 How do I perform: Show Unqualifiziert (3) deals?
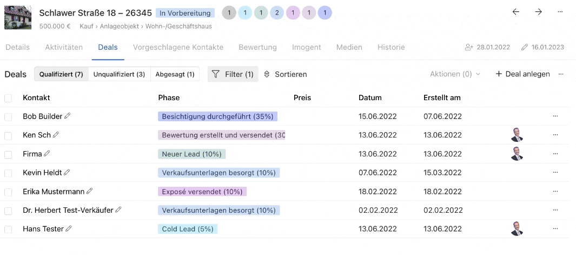coord(119,74)
